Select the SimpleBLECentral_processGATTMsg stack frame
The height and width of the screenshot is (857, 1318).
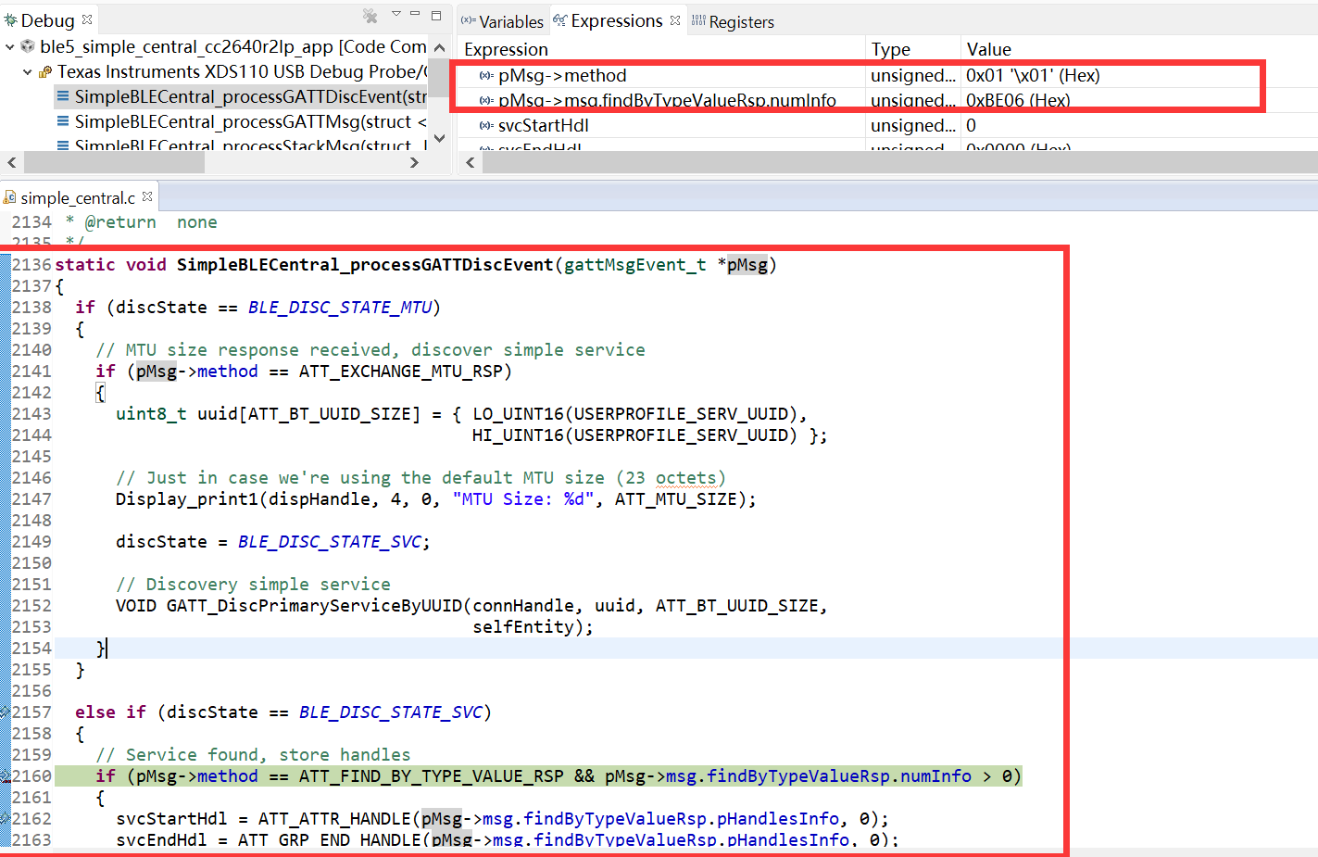(x=241, y=121)
